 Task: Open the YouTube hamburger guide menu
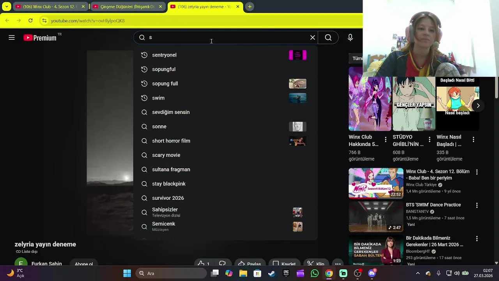(12, 37)
